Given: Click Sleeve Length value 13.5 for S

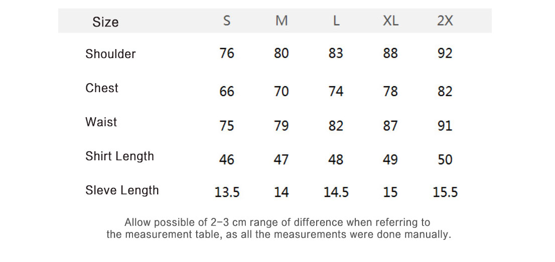Looking at the screenshot, I should [227, 192].
